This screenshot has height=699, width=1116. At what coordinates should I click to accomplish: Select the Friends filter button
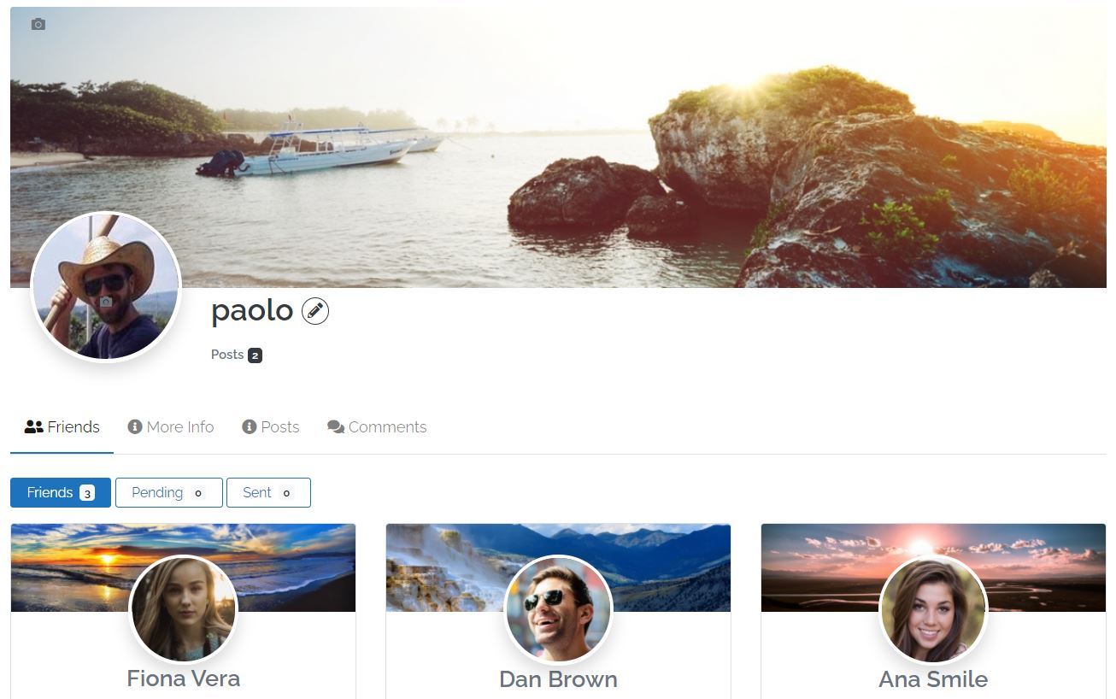(61, 492)
